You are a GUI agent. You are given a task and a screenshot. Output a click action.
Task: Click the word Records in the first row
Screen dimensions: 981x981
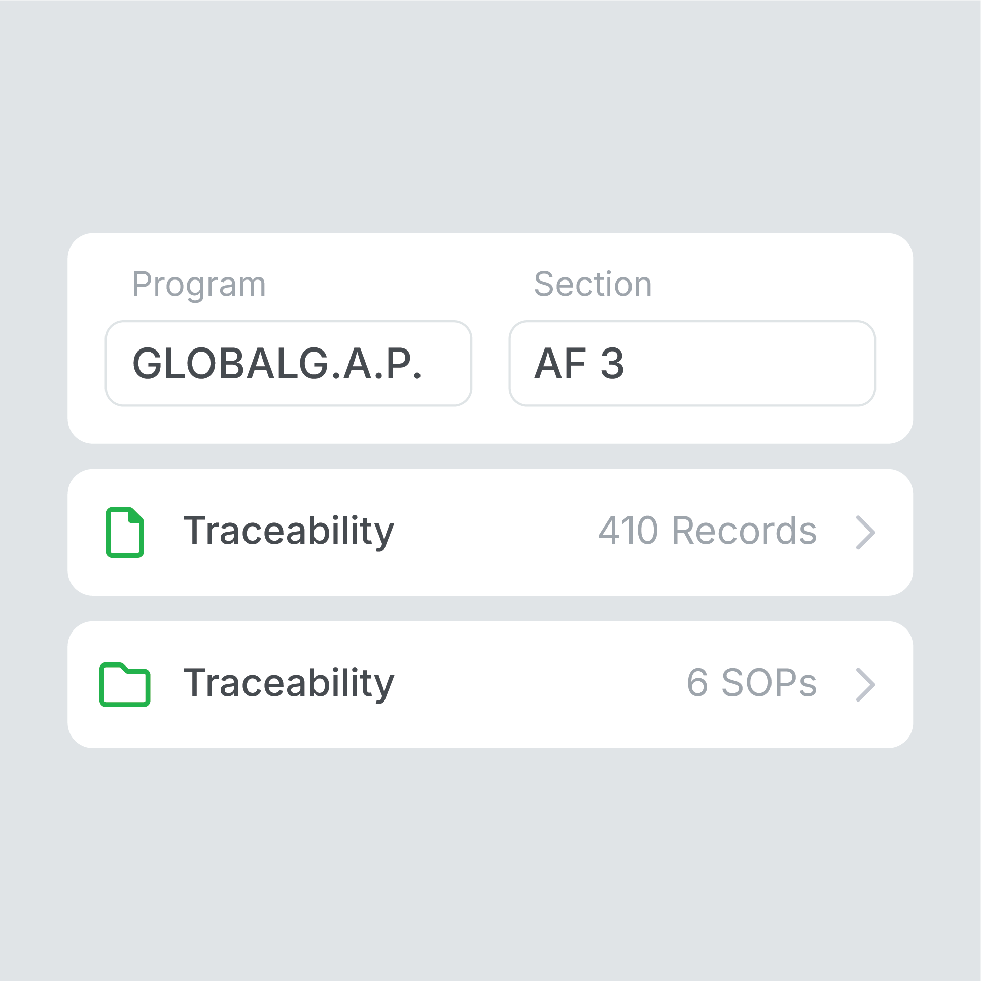(745, 531)
